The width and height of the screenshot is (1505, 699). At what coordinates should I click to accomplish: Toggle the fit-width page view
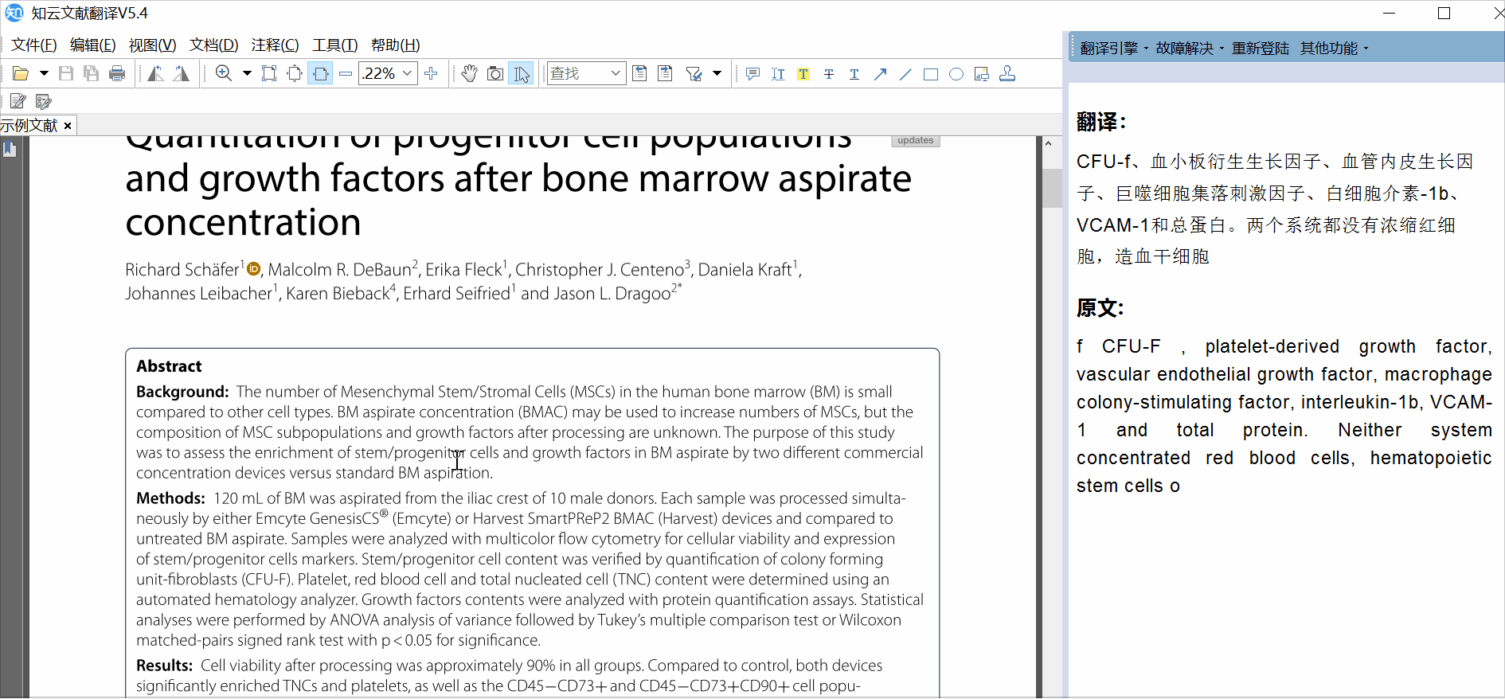point(320,74)
